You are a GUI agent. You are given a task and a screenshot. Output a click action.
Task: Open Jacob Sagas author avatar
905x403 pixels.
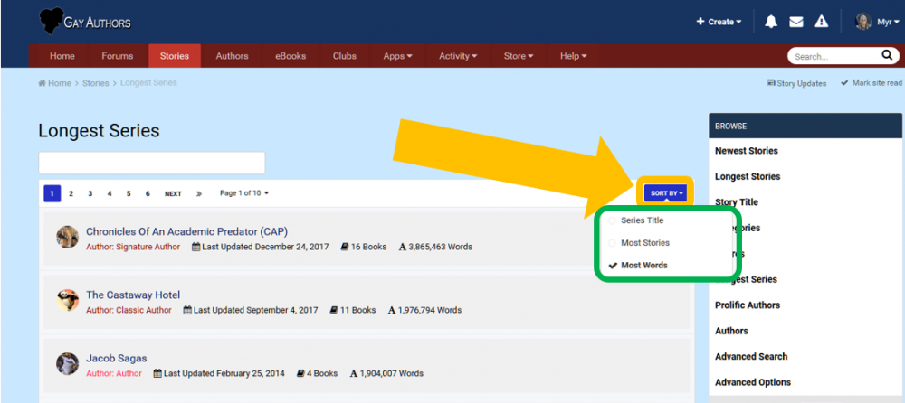(x=68, y=364)
